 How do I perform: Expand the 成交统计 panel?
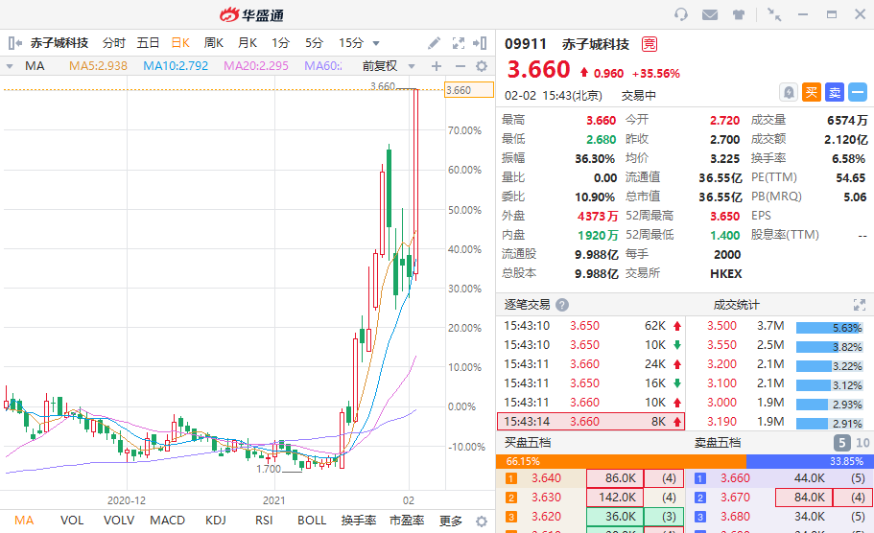coord(859,305)
